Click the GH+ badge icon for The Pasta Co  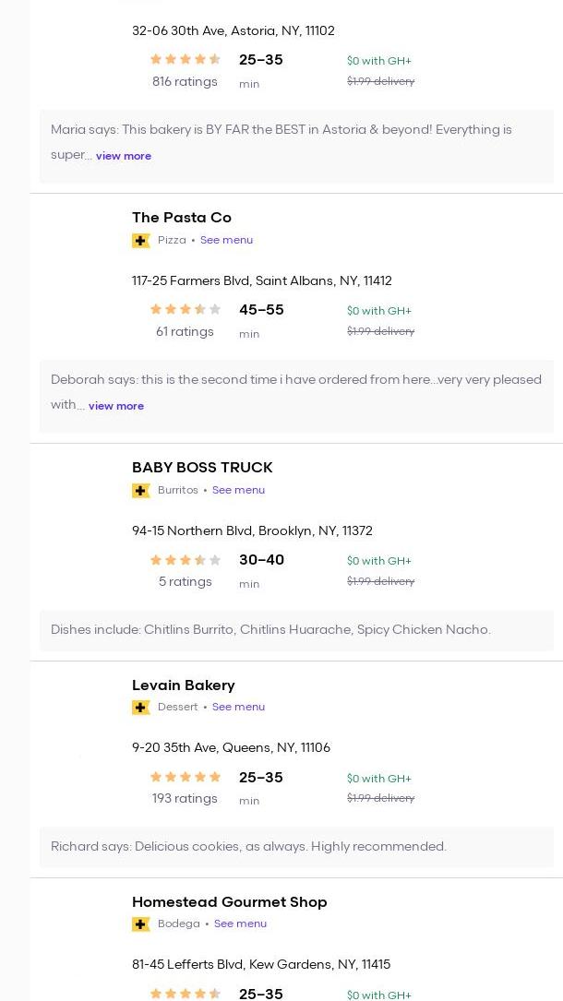coord(141,241)
